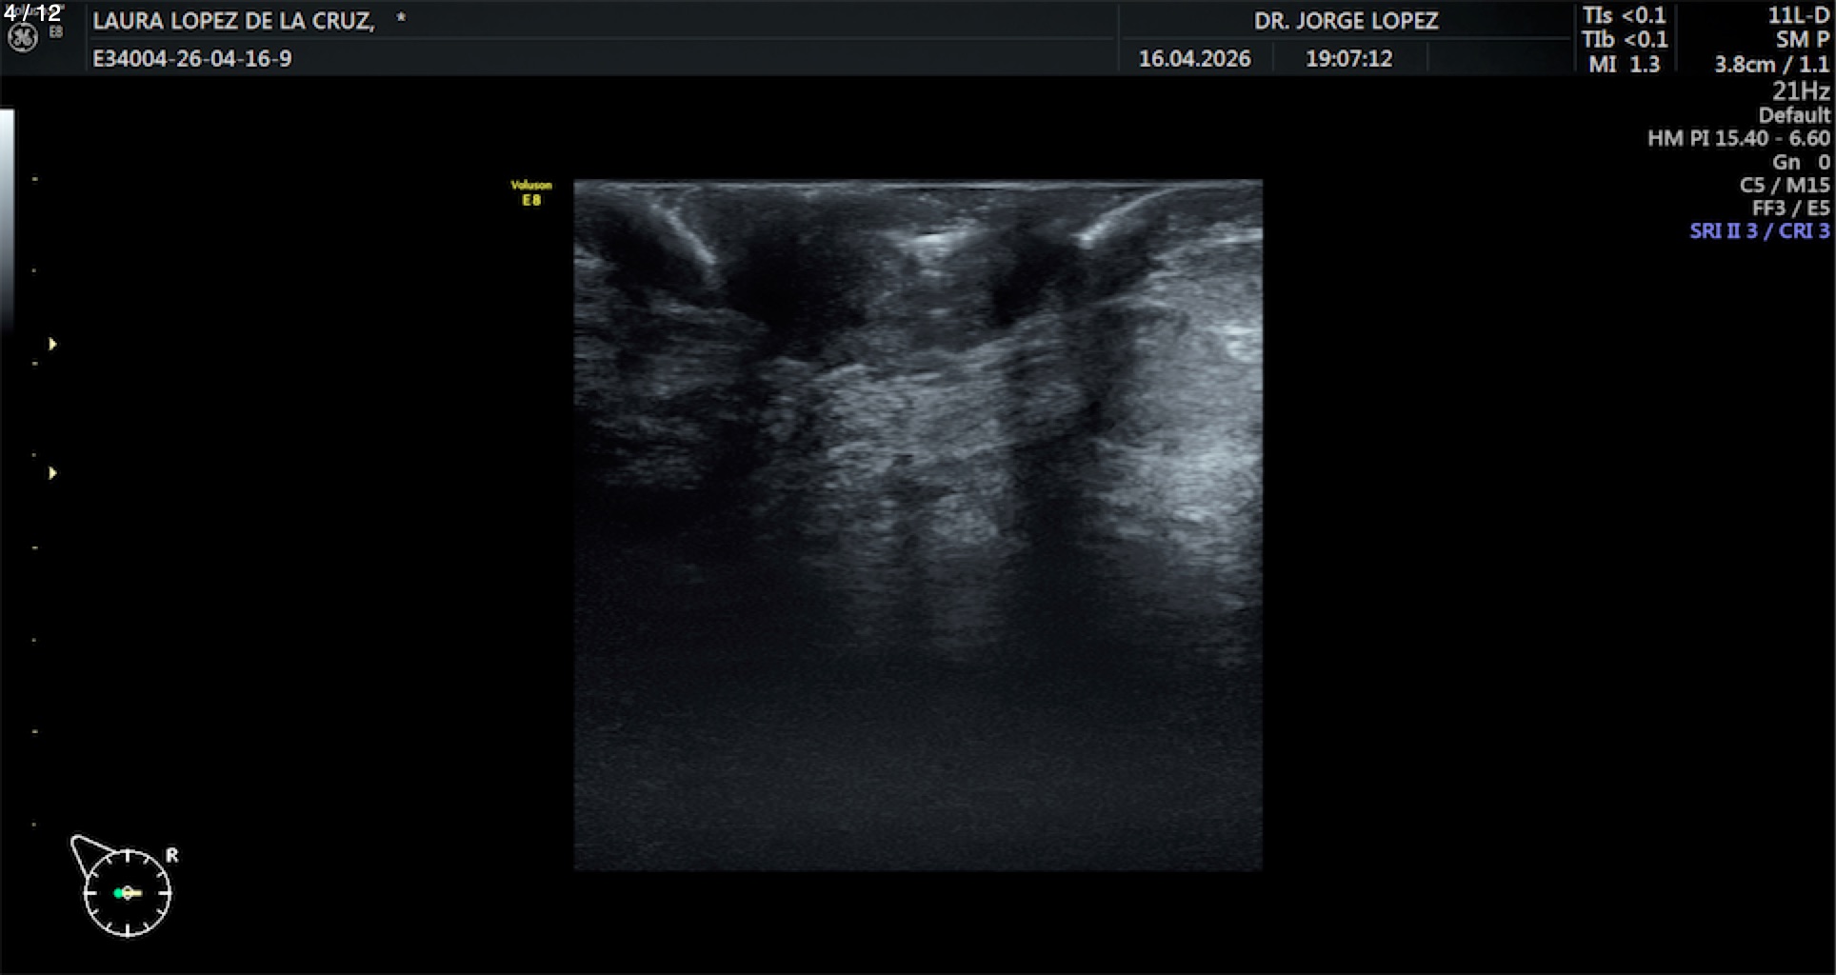
Task: Click the asterisk beside the patient name
Action: tap(401, 19)
